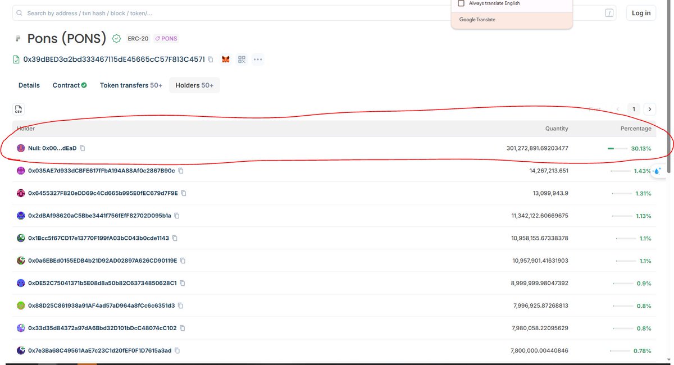This screenshot has width=674, height=365.
Task: Copy the PONS contract address
Action: click(x=211, y=59)
